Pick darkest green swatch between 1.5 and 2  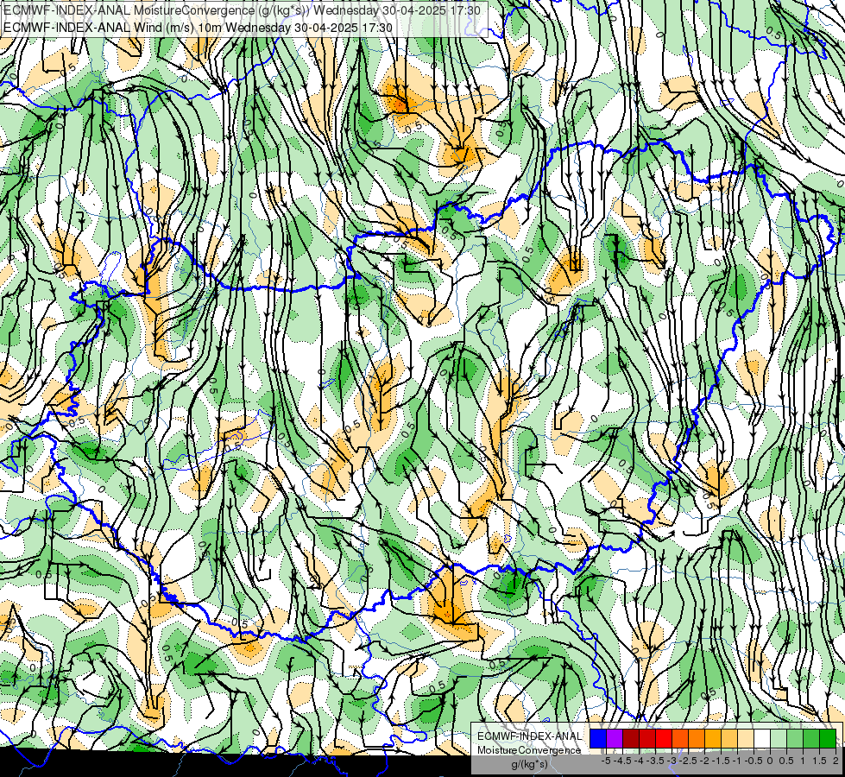pos(828,739)
